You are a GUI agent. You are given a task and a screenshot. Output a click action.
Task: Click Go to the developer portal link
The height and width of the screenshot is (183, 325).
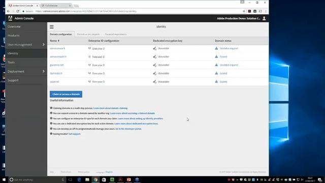(x=128, y=129)
